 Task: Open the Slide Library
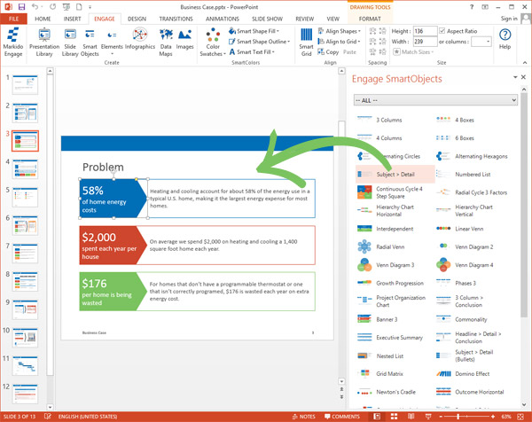pyautogui.click(x=70, y=39)
